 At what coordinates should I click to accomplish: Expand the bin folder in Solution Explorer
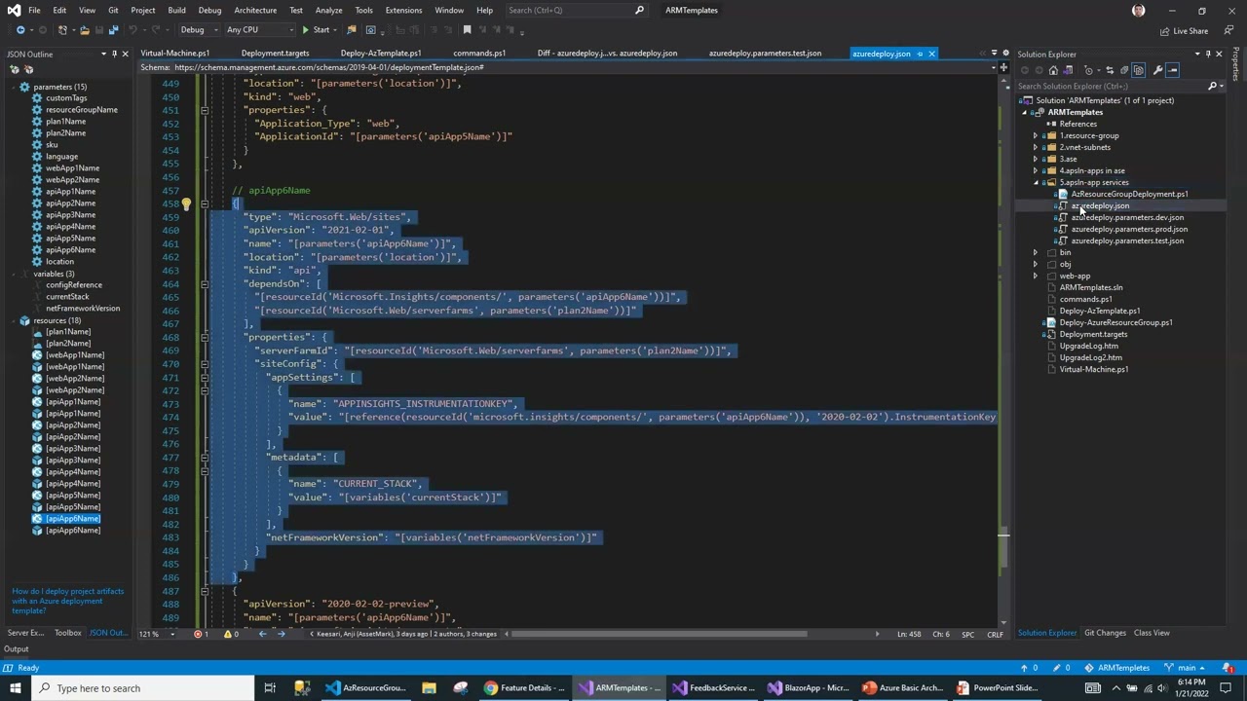1036,252
